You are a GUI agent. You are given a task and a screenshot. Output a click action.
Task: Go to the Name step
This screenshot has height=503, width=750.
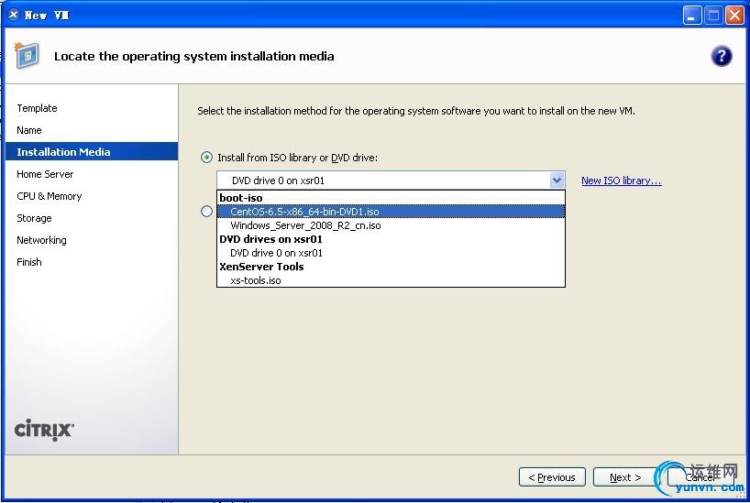pos(29,130)
